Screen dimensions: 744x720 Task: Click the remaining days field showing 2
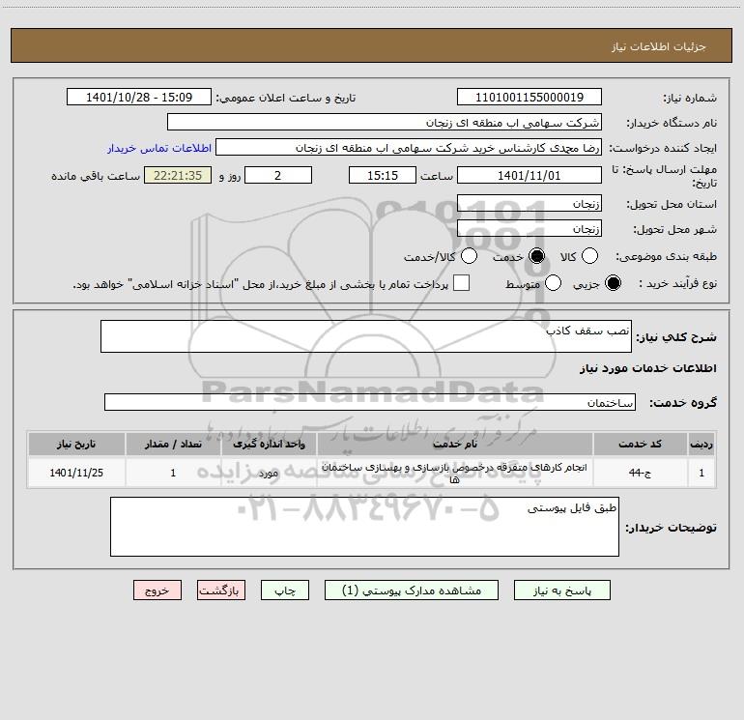[278, 175]
